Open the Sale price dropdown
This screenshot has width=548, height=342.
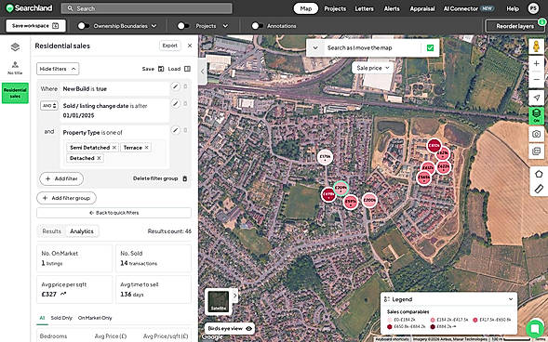(x=372, y=68)
